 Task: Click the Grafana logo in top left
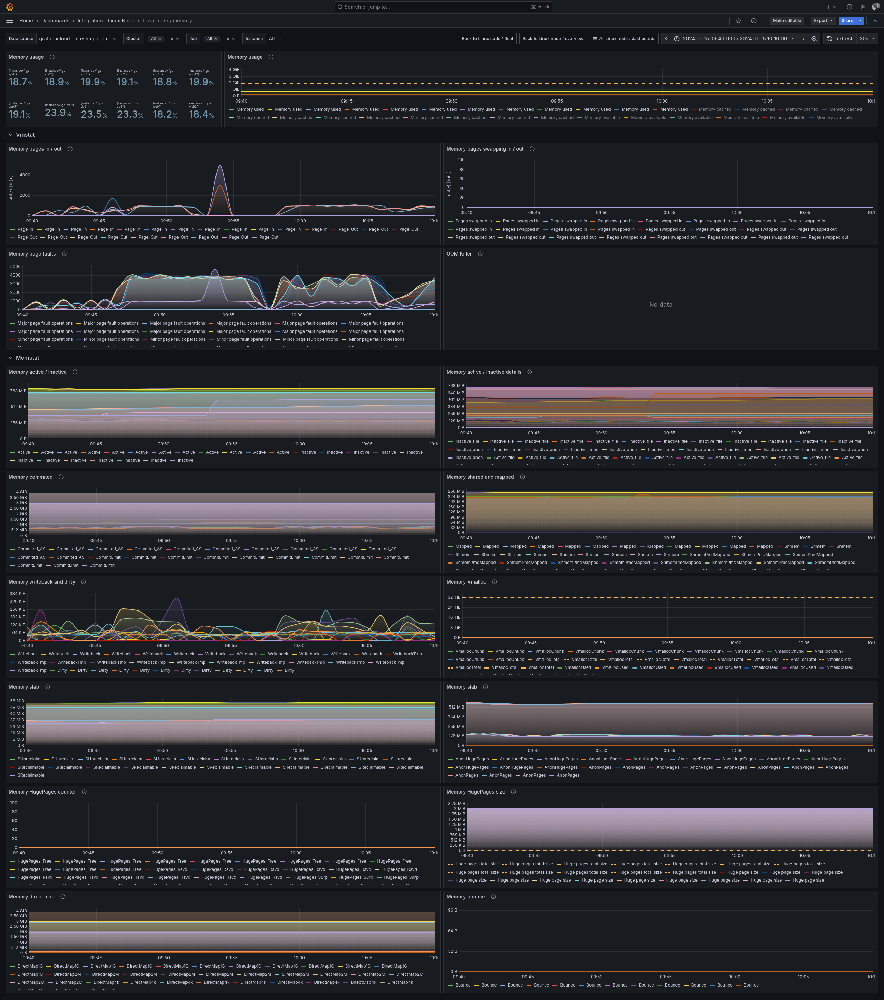[x=9, y=7]
